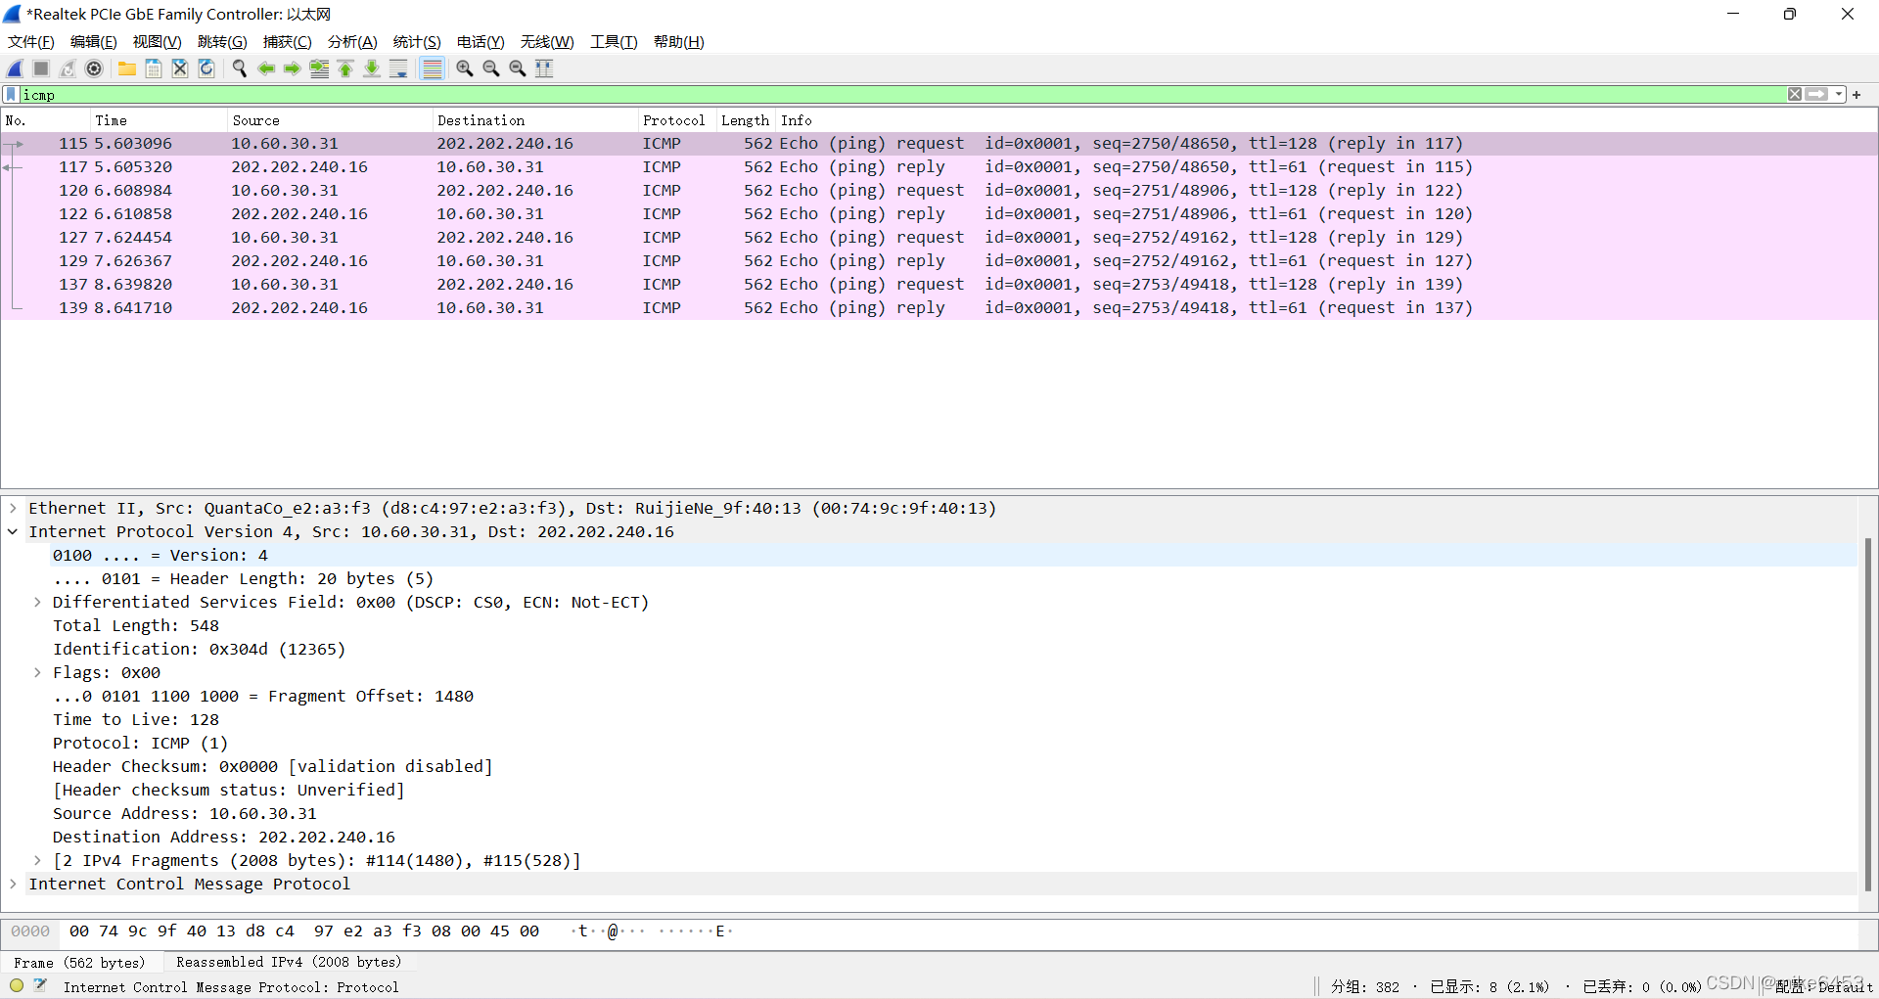1879x999 pixels.
Task: Reload this capture file
Action: point(206,68)
